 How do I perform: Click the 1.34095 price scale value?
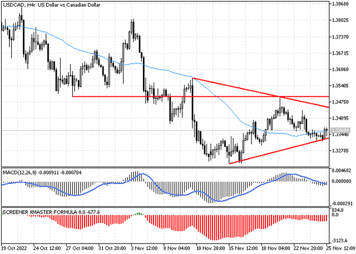[x=340, y=118]
